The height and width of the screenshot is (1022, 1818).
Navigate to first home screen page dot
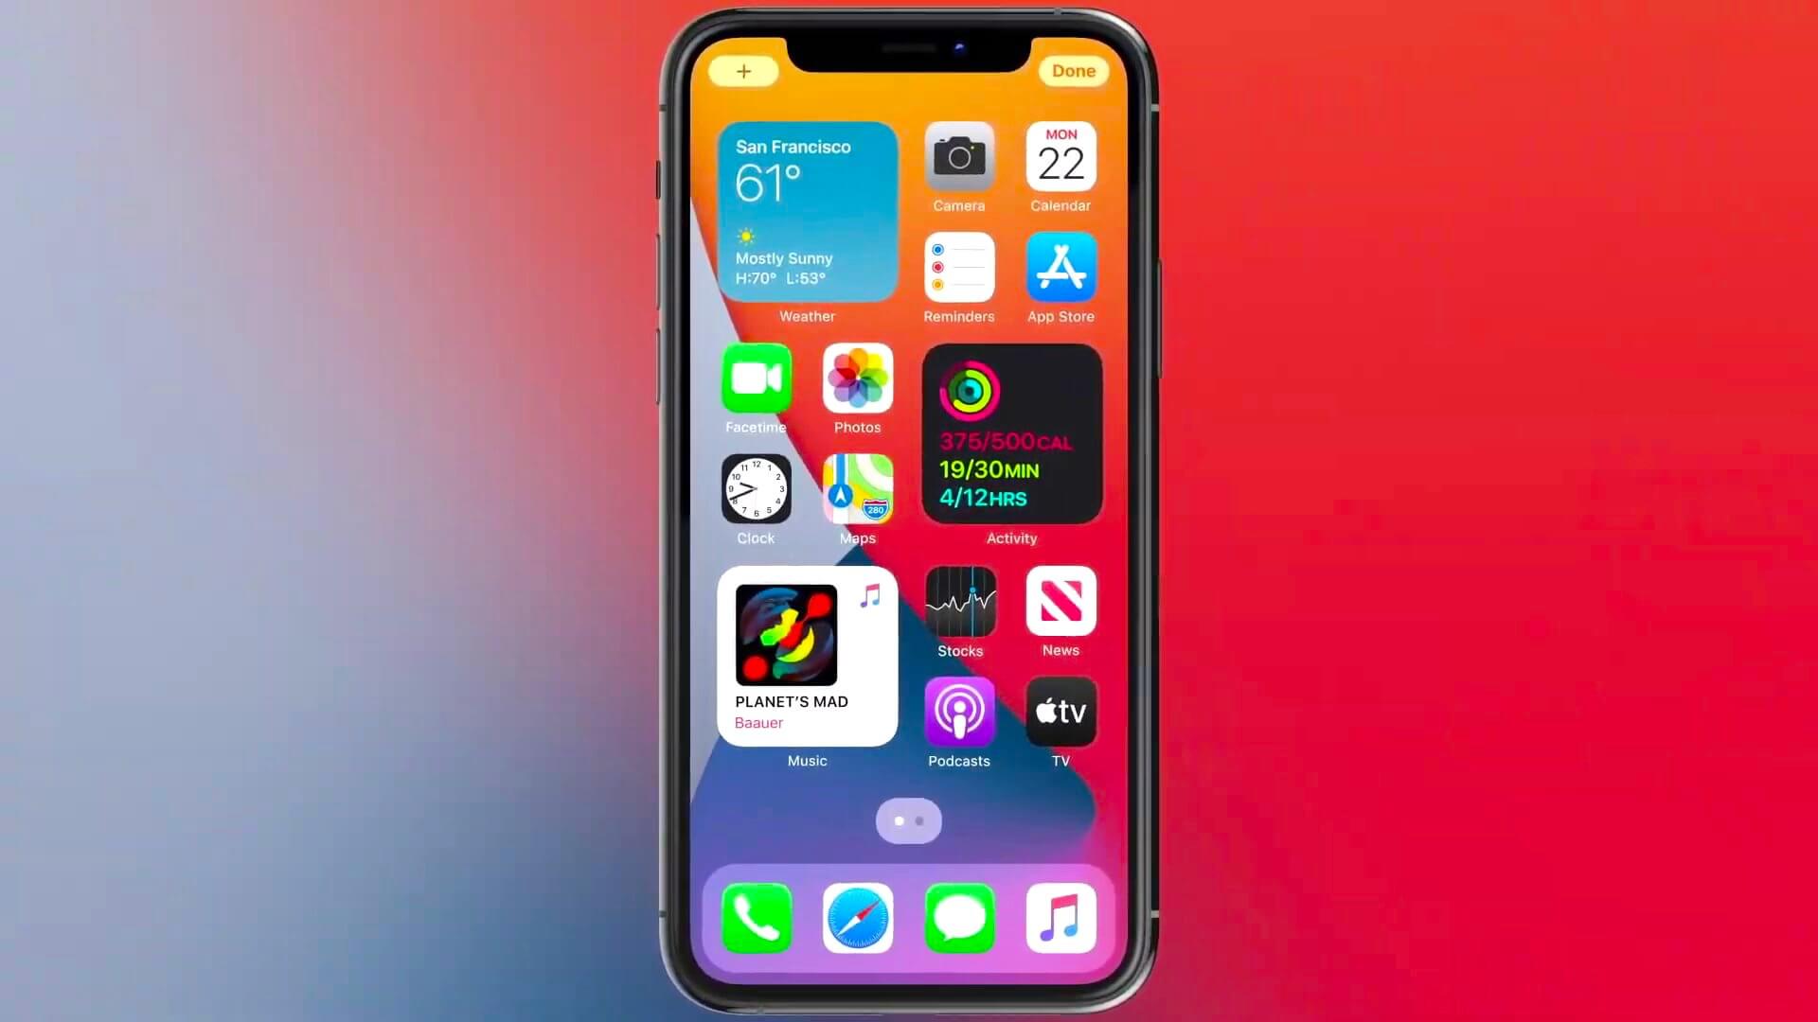coord(899,821)
